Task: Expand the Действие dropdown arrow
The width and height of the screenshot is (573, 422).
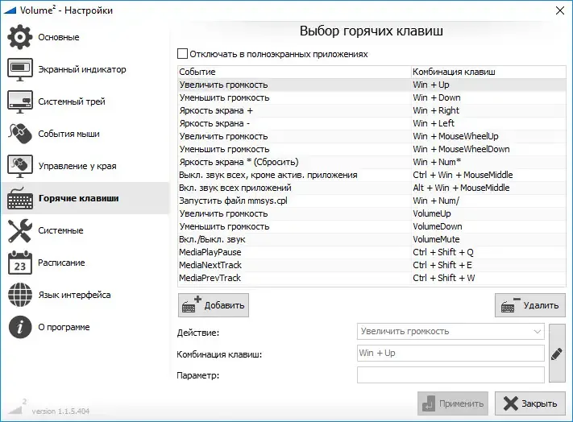Action: pos(537,332)
